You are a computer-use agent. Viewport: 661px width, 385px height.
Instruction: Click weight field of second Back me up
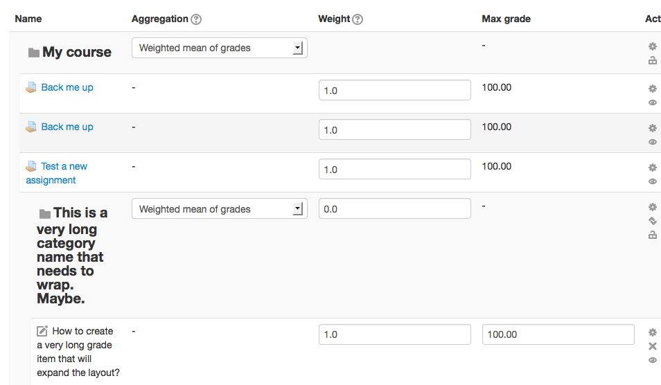click(x=394, y=129)
